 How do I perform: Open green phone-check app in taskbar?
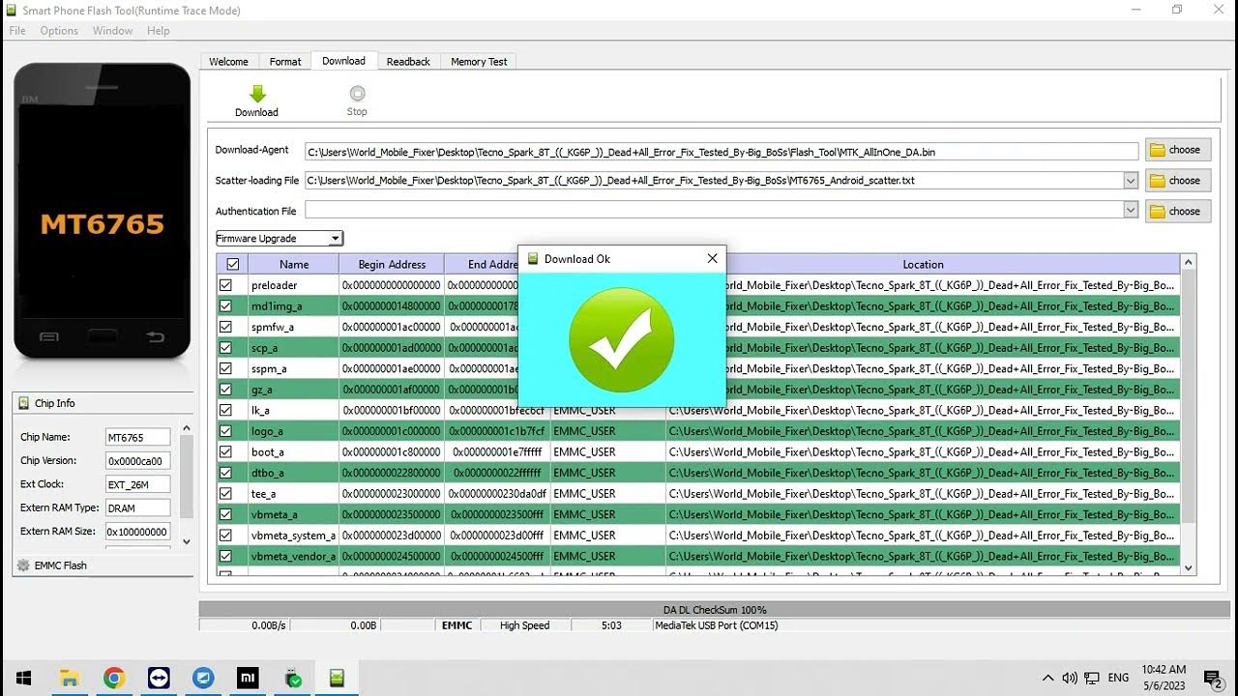[x=292, y=678]
